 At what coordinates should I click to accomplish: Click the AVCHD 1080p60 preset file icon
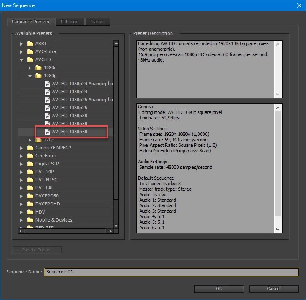pyautogui.click(x=47, y=132)
